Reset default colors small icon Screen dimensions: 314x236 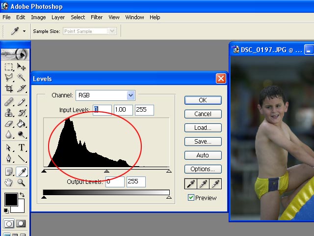pos(6,211)
